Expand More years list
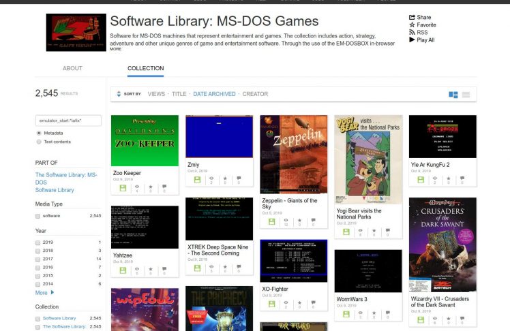Screen dimensions: 510x331 [44, 293]
